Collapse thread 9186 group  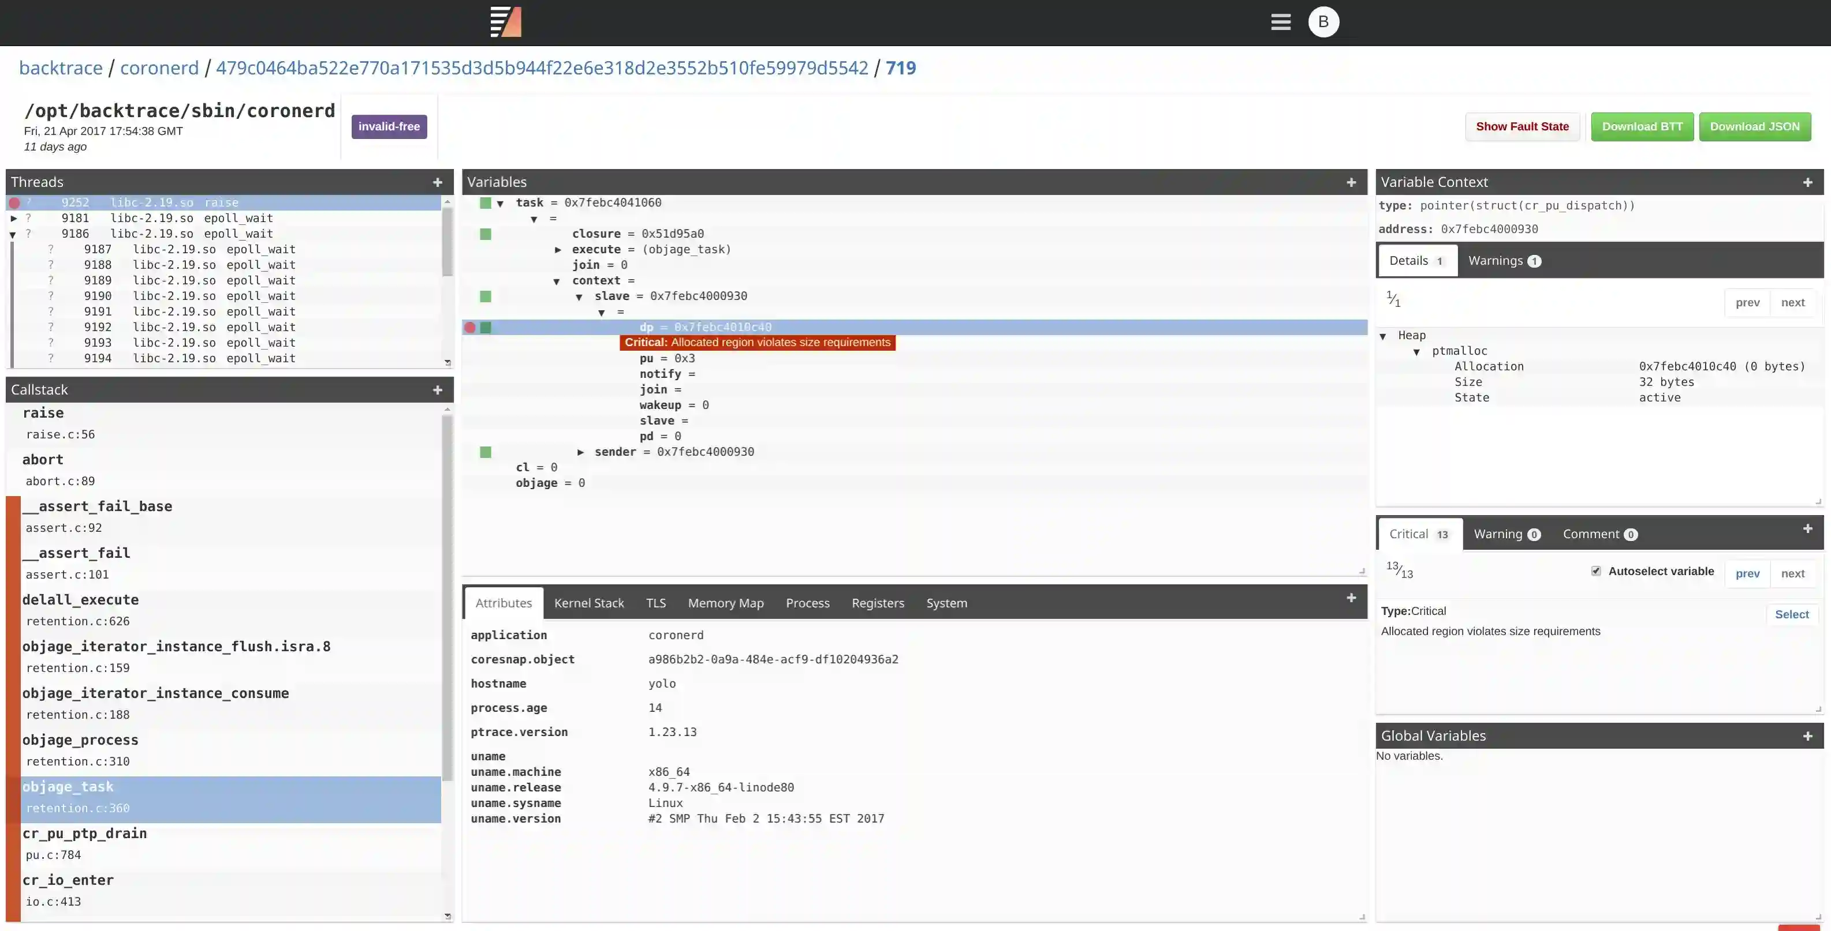tap(13, 234)
